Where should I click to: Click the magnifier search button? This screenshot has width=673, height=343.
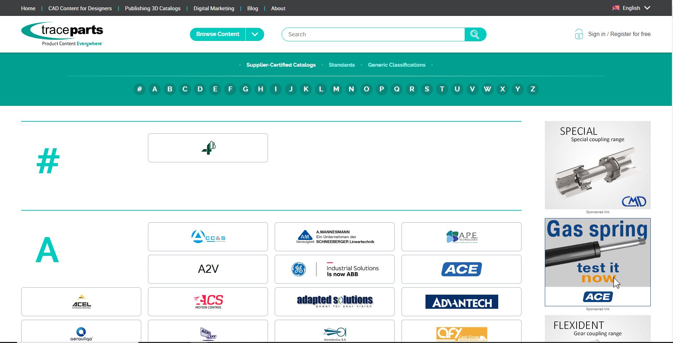pos(475,34)
